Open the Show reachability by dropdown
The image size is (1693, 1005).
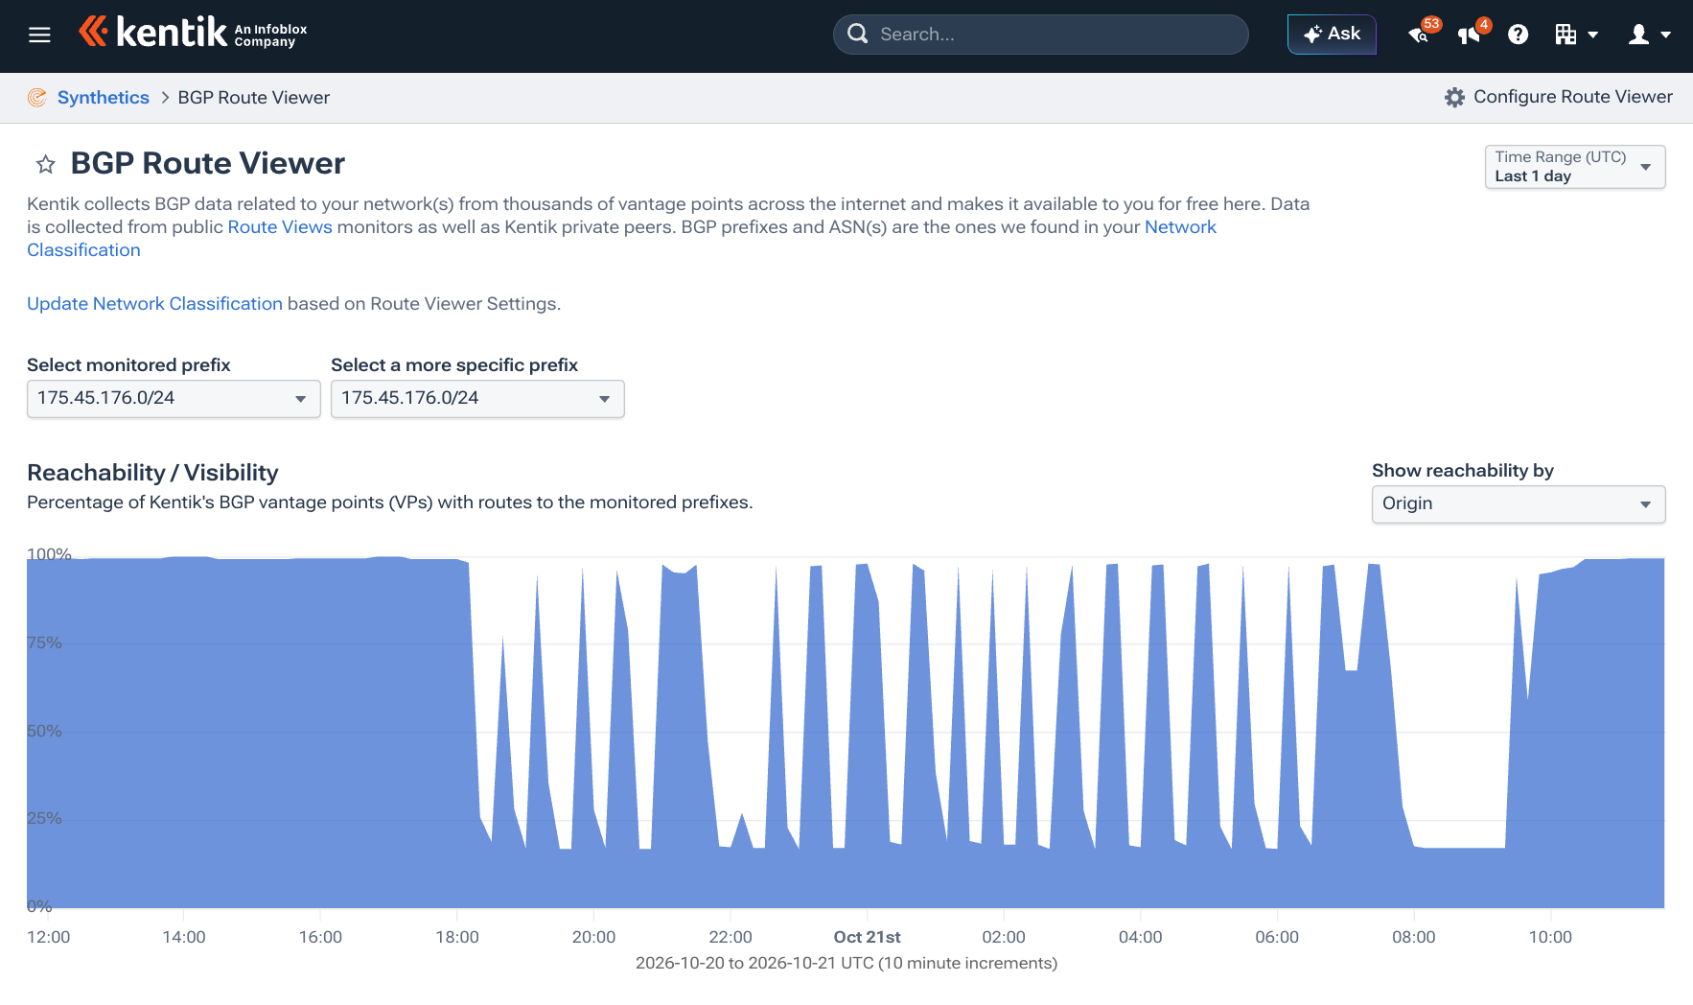[x=1519, y=504]
